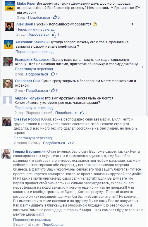Click thumbs-up icon showing 7 likes
Screen dimensions: 148x227
pos(53,90)
